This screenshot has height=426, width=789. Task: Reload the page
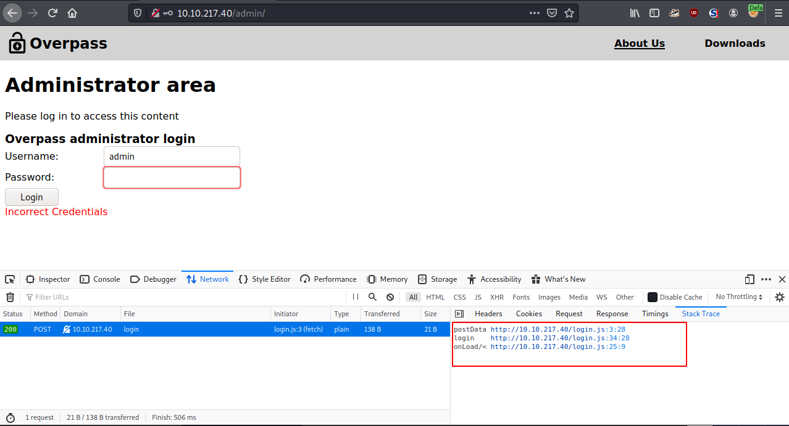53,13
